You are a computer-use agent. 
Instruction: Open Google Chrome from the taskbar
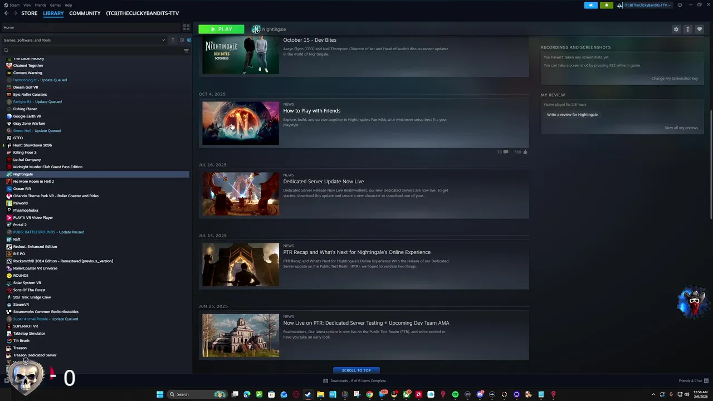tap(369, 394)
